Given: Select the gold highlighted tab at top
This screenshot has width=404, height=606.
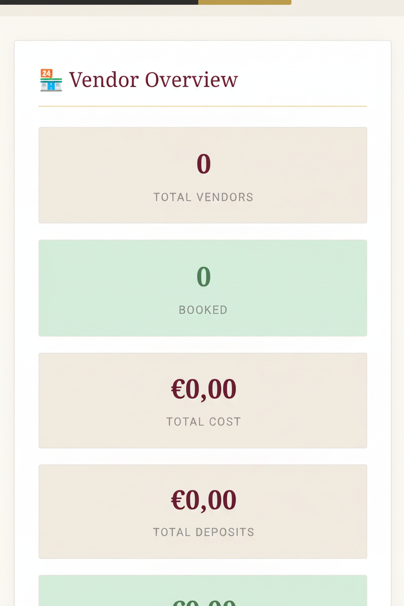Looking at the screenshot, I should pos(245,2).
